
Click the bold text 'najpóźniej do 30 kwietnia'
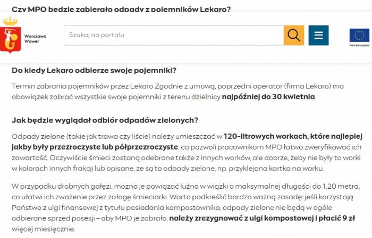pos(268,96)
